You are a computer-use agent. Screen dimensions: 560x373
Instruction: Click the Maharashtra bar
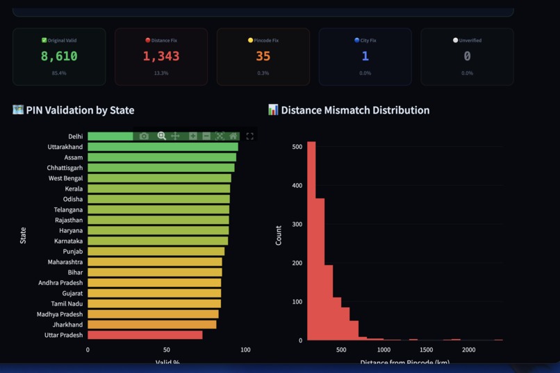coord(155,262)
